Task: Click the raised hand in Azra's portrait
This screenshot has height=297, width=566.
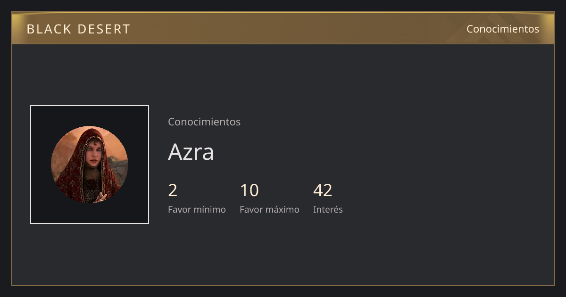Action: pyautogui.click(x=100, y=197)
